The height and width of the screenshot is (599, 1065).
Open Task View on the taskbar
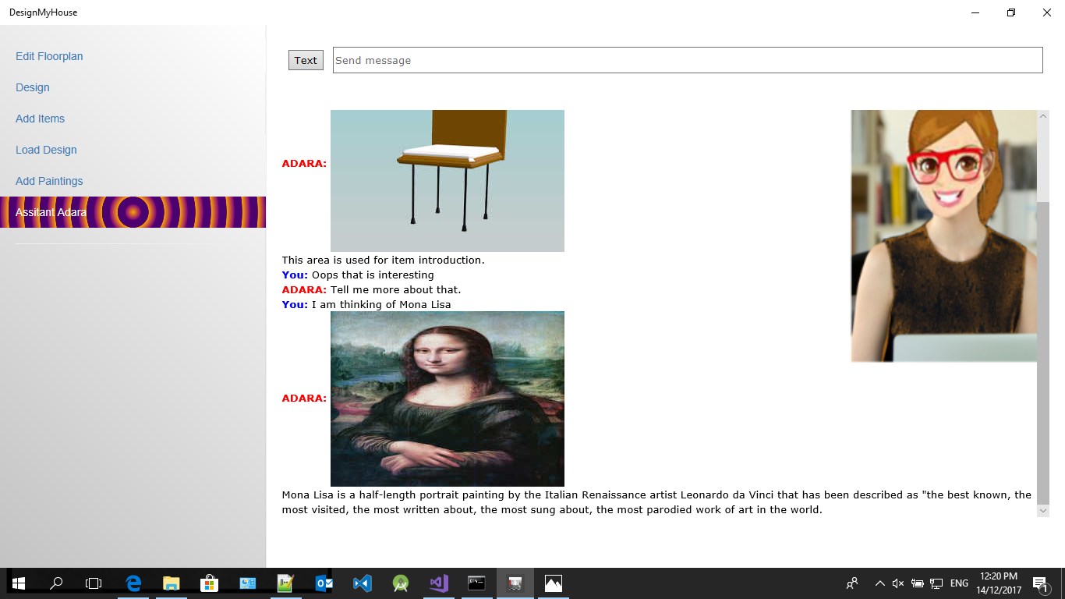(x=94, y=583)
